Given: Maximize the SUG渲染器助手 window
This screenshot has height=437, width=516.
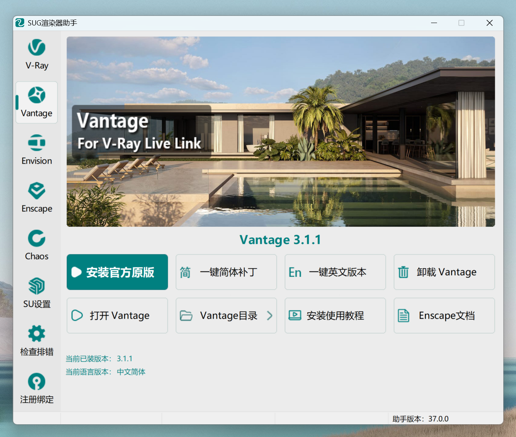Looking at the screenshot, I should coord(461,23).
